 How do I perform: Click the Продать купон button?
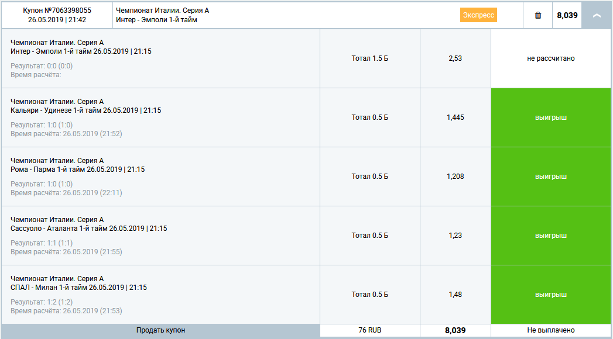[x=160, y=330]
